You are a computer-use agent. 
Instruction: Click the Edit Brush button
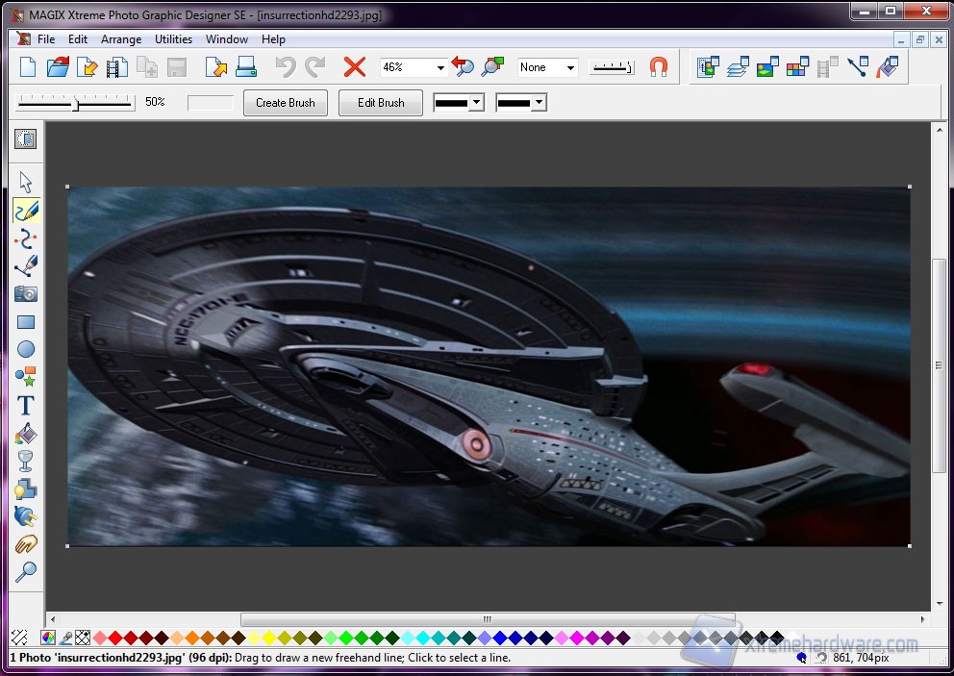[381, 103]
